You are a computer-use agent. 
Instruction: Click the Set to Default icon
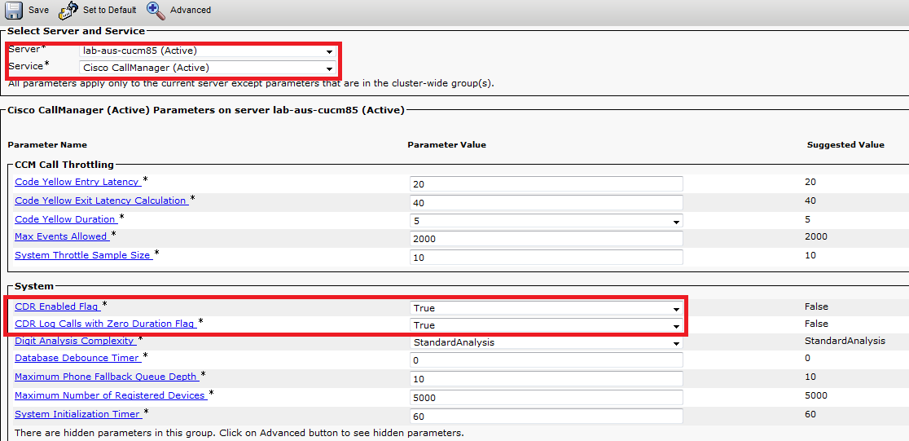[68, 10]
